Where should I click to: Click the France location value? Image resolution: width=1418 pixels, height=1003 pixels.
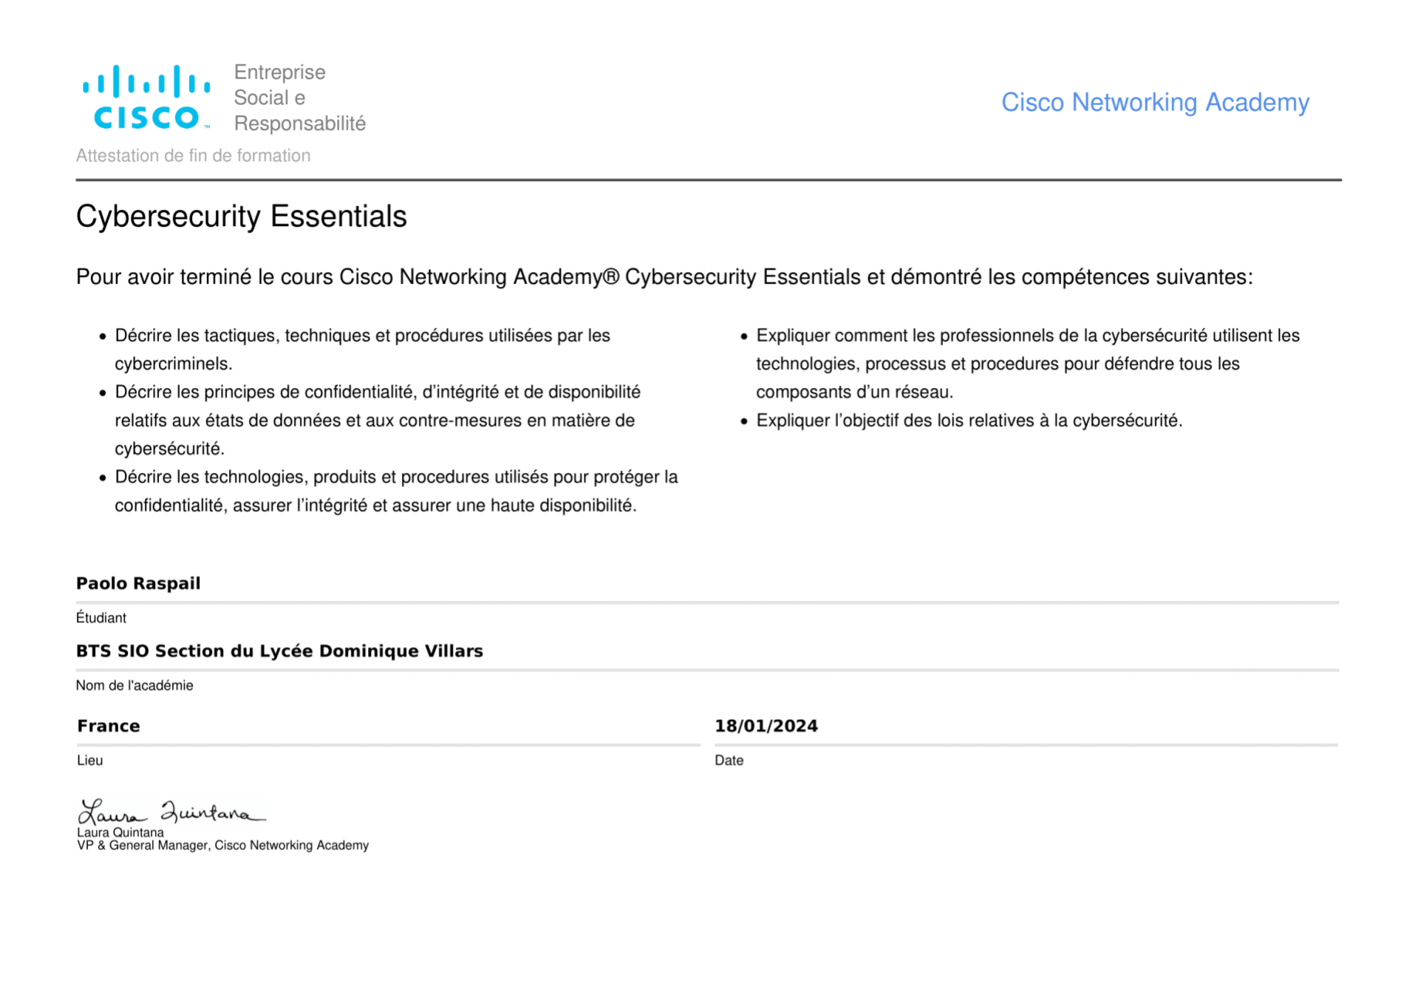click(x=109, y=726)
